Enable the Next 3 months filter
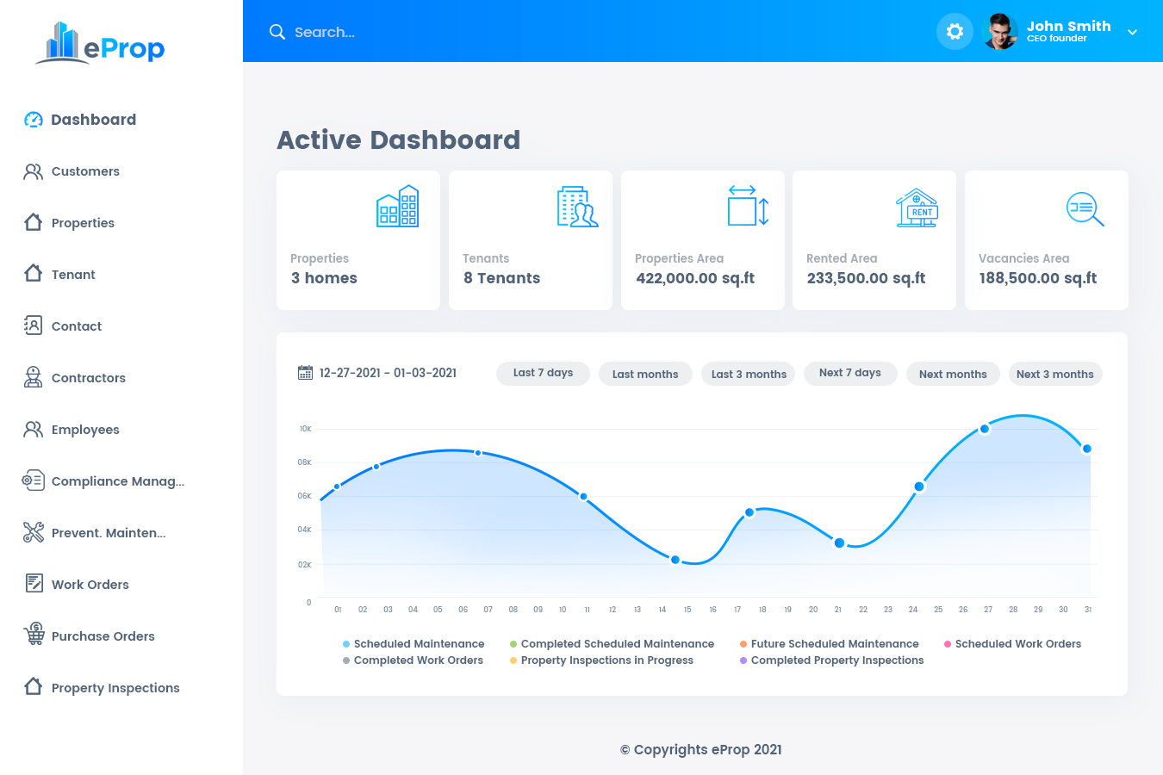 [1055, 374]
